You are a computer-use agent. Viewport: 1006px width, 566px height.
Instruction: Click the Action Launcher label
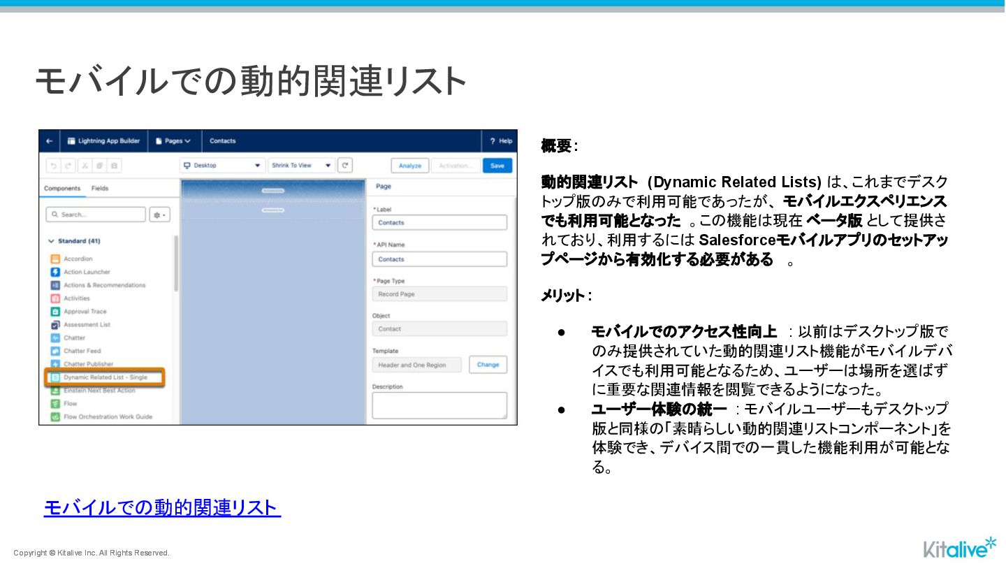pyautogui.click(x=87, y=272)
